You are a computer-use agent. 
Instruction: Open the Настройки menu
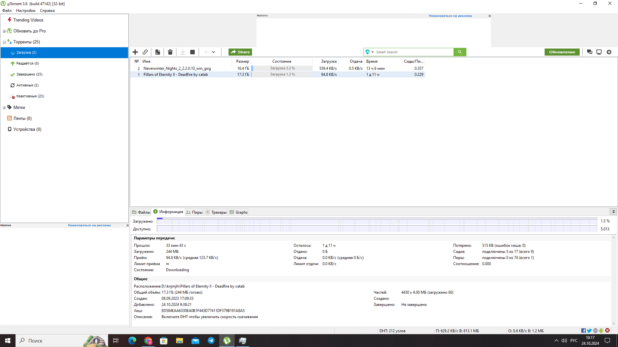(26, 11)
